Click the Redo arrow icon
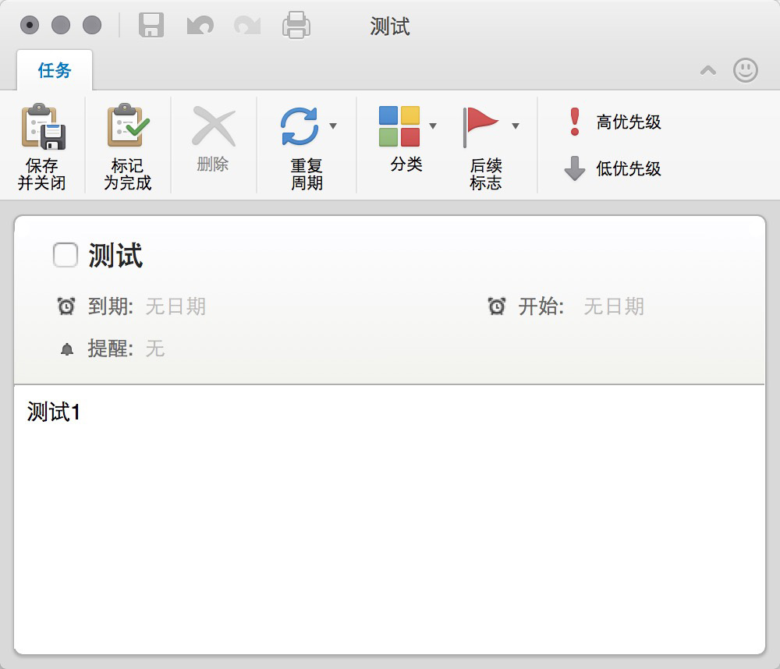Screen dimensions: 780x669 (247, 25)
